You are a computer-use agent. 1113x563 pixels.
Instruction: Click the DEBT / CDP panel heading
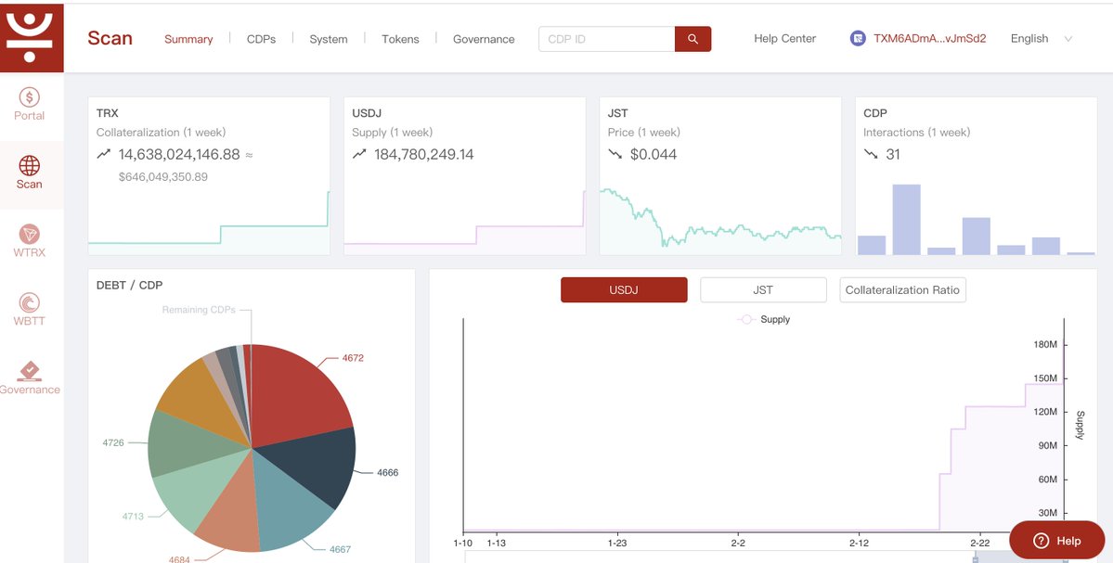pyautogui.click(x=129, y=285)
